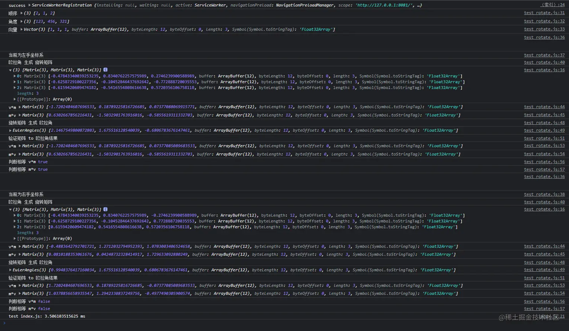
Task: Click the success log label
Action: 17,5
